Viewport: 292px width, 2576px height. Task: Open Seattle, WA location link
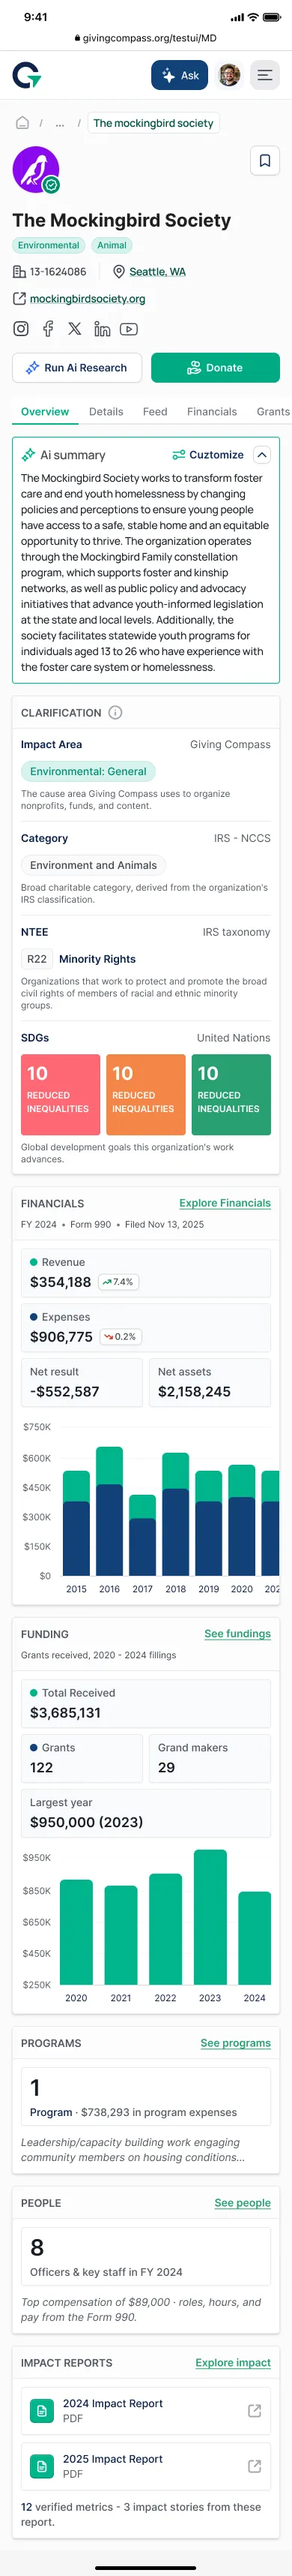(x=157, y=272)
